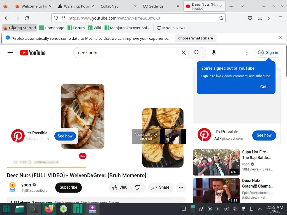The image size is (287, 215).
Task: Click the page vertical scrollbar
Action: tap(286, 61)
